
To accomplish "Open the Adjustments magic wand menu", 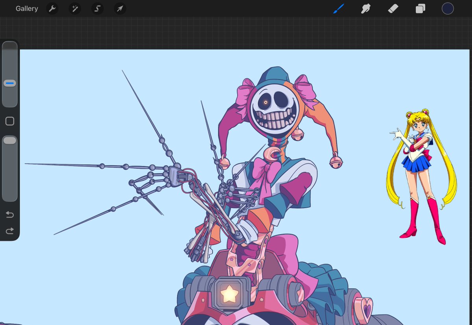I will pos(75,8).
